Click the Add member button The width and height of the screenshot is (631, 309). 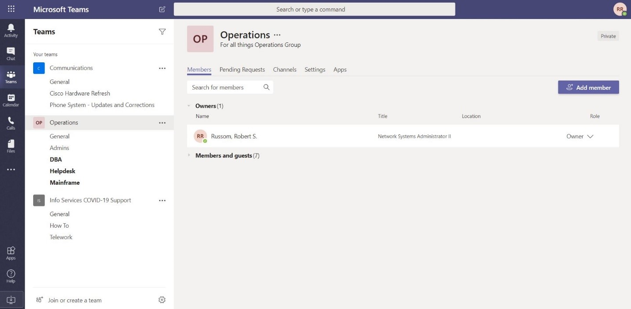click(x=589, y=88)
